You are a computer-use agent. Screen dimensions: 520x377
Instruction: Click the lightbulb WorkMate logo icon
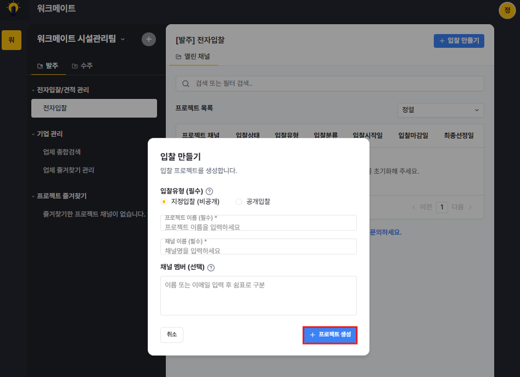point(13,8)
